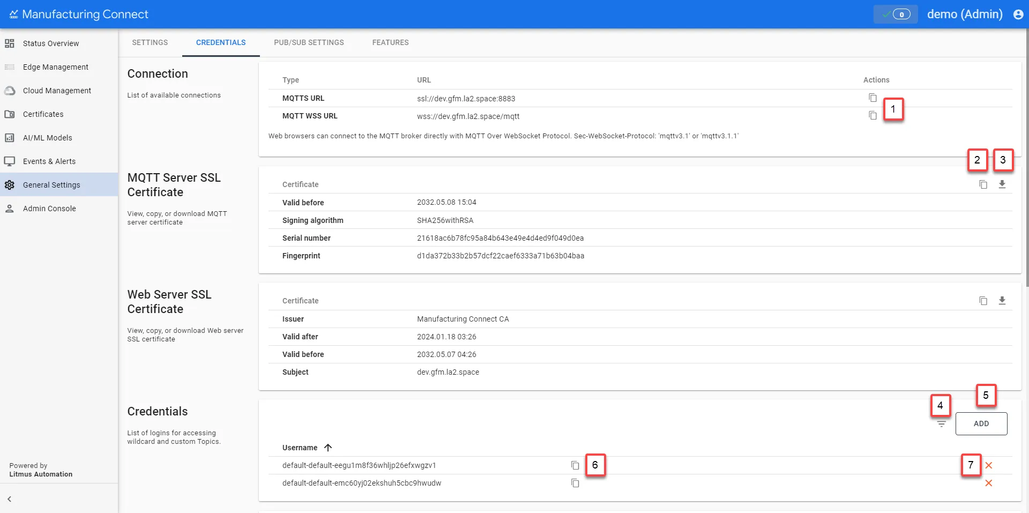Download the Web Server SSL certificate
The width and height of the screenshot is (1029, 513).
(1002, 301)
